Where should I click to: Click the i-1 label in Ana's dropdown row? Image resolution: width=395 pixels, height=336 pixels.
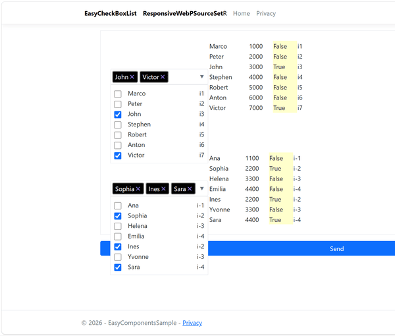201,206
